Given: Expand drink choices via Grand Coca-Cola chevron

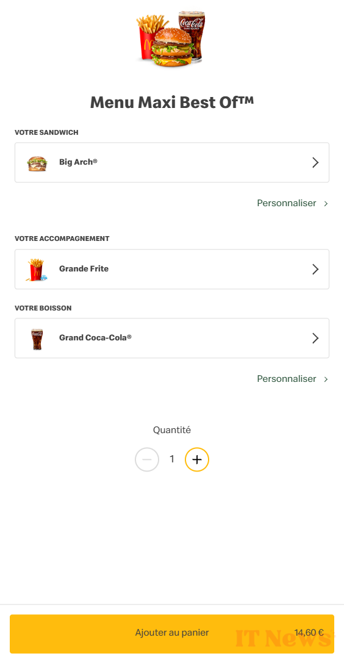Looking at the screenshot, I should click(x=315, y=339).
